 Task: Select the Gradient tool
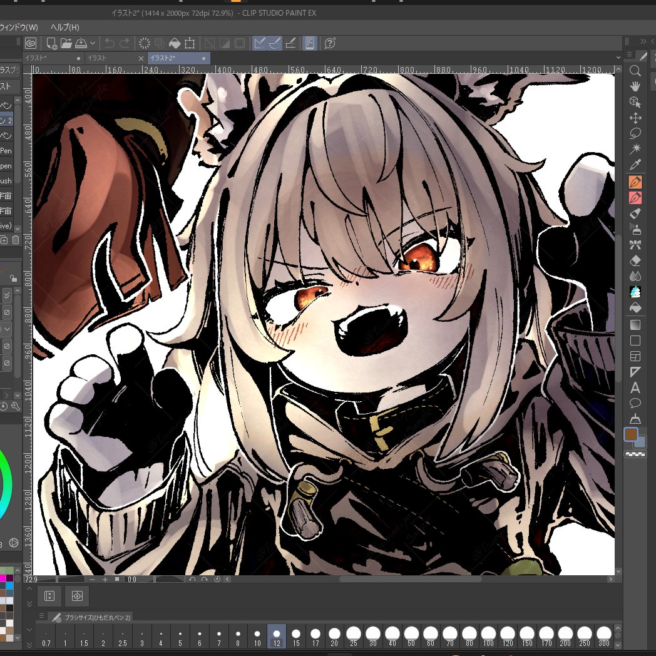(x=635, y=325)
